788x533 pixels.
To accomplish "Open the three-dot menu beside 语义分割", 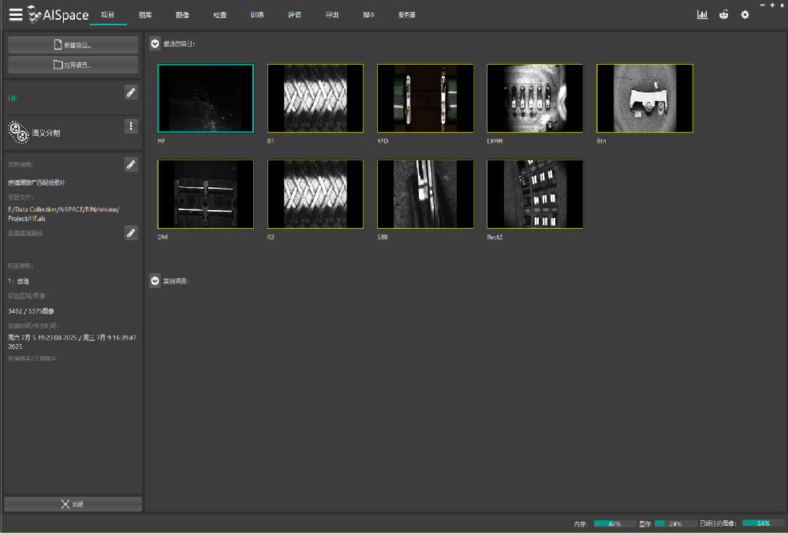I will tap(131, 126).
